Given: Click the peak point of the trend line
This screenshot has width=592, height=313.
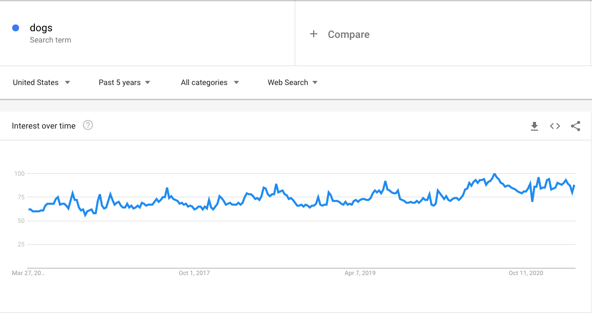Looking at the screenshot, I should [494, 174].
